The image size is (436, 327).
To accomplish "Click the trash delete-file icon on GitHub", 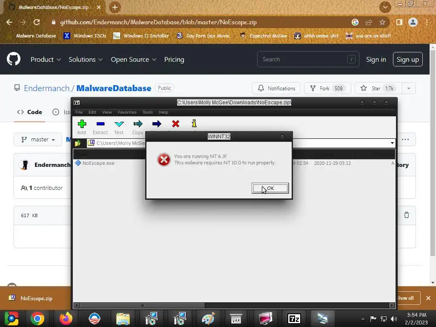I will 407,215.
